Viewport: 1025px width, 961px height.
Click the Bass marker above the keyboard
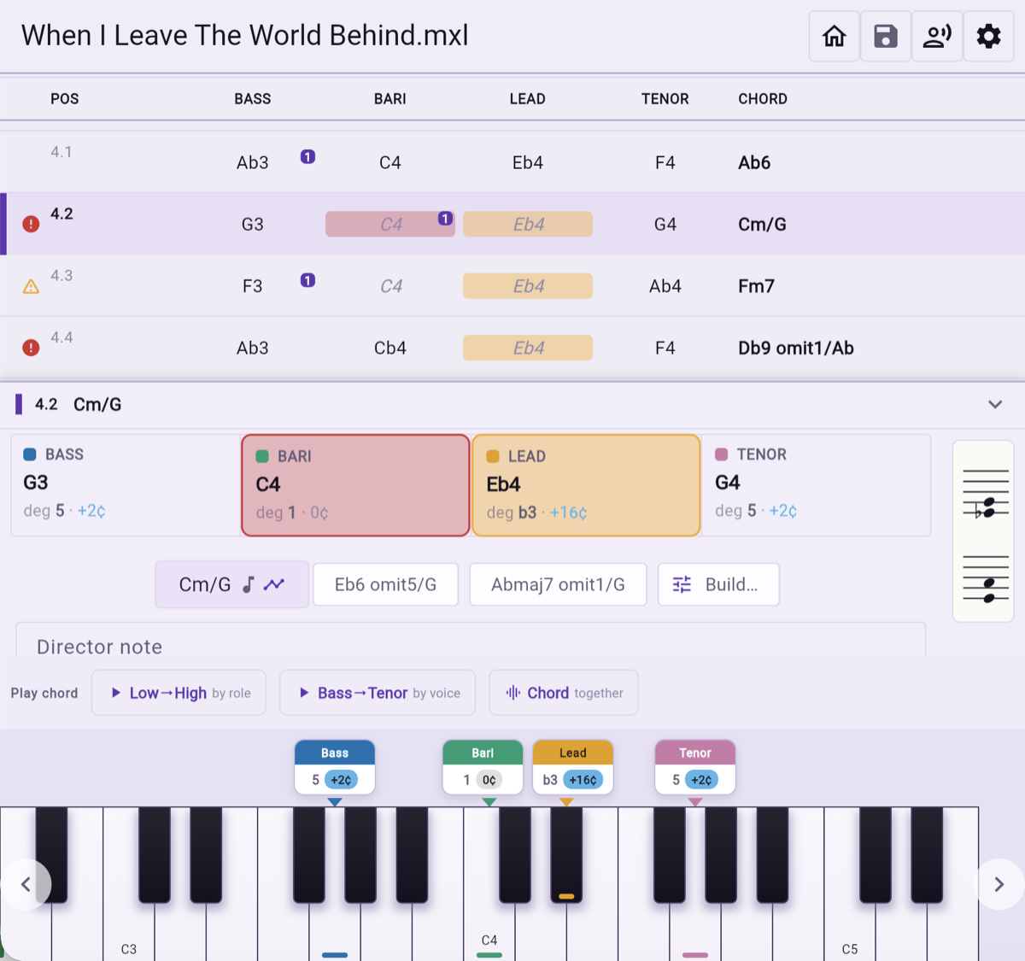pyautogui.click(x=335, y=767)
